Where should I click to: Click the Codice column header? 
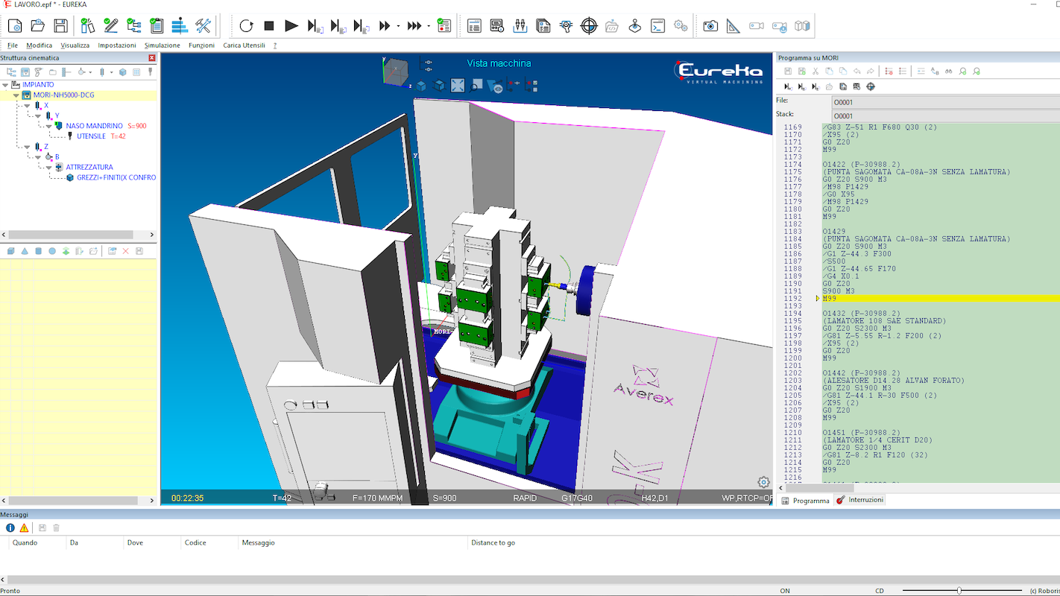pyautogui.click(x=195, y=543)
